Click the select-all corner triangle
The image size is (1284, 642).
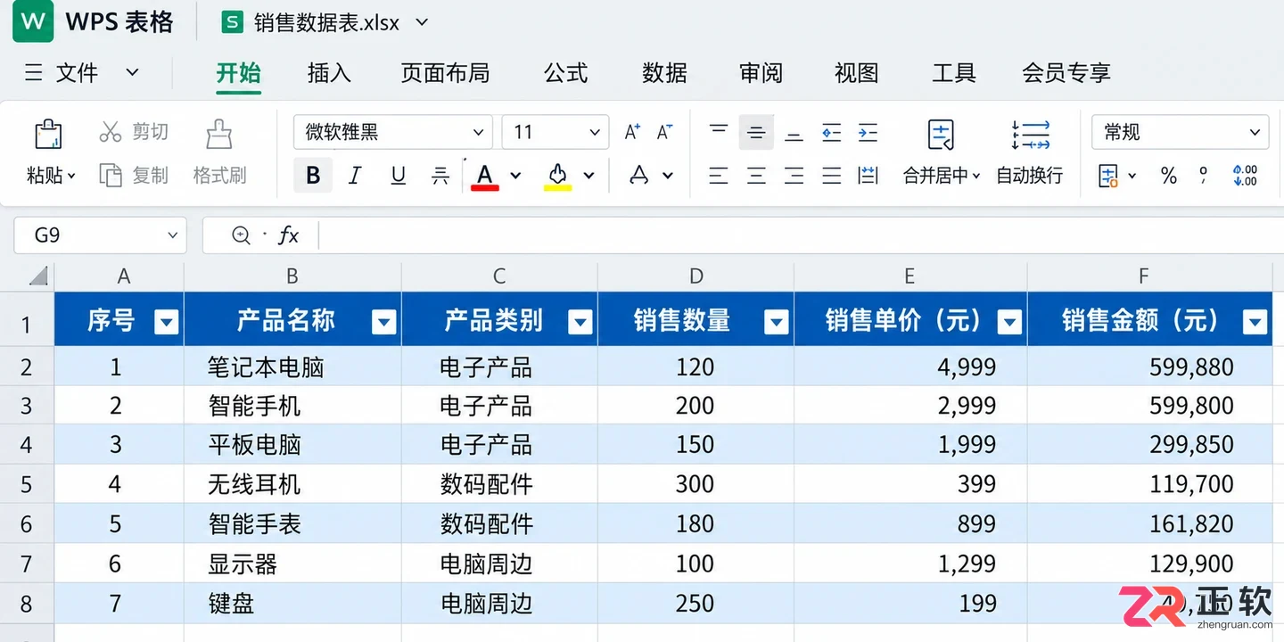38,276
